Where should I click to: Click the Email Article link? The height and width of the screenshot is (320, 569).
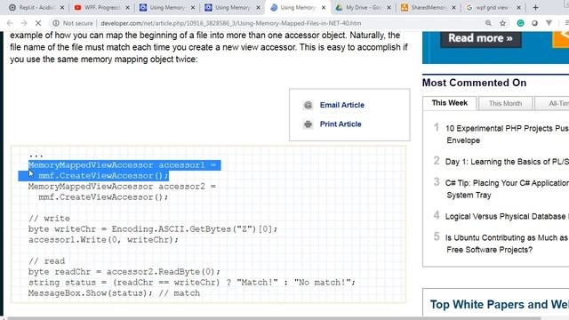click(341, 105)
